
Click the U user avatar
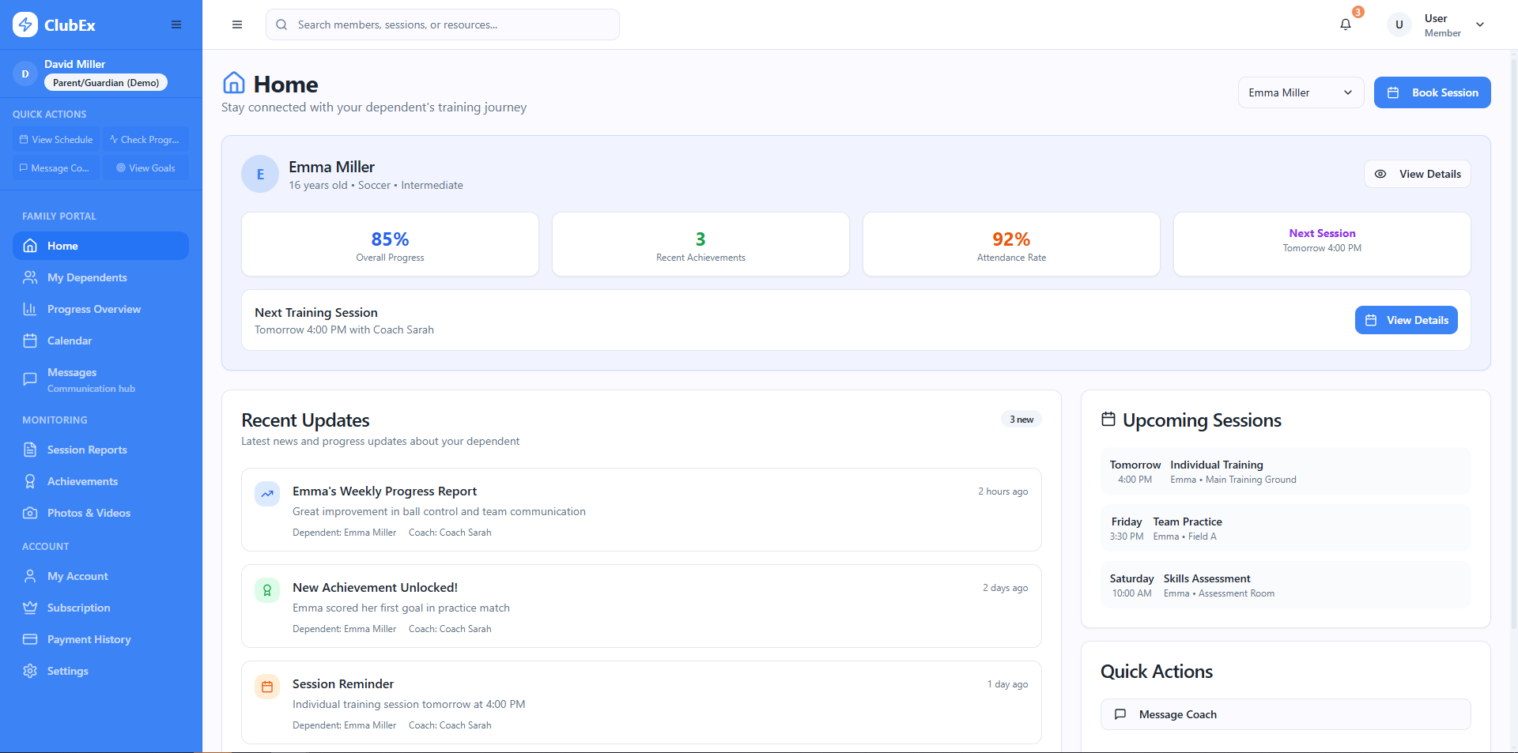[x=1399, y=24]
